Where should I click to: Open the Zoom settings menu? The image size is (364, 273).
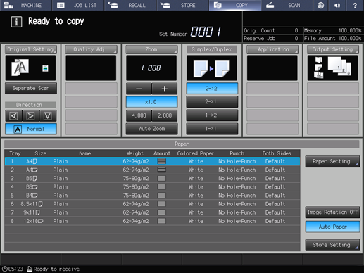tap(151, 49)
